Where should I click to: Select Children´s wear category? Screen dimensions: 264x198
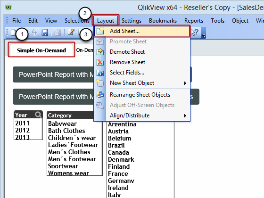point(74,138)
